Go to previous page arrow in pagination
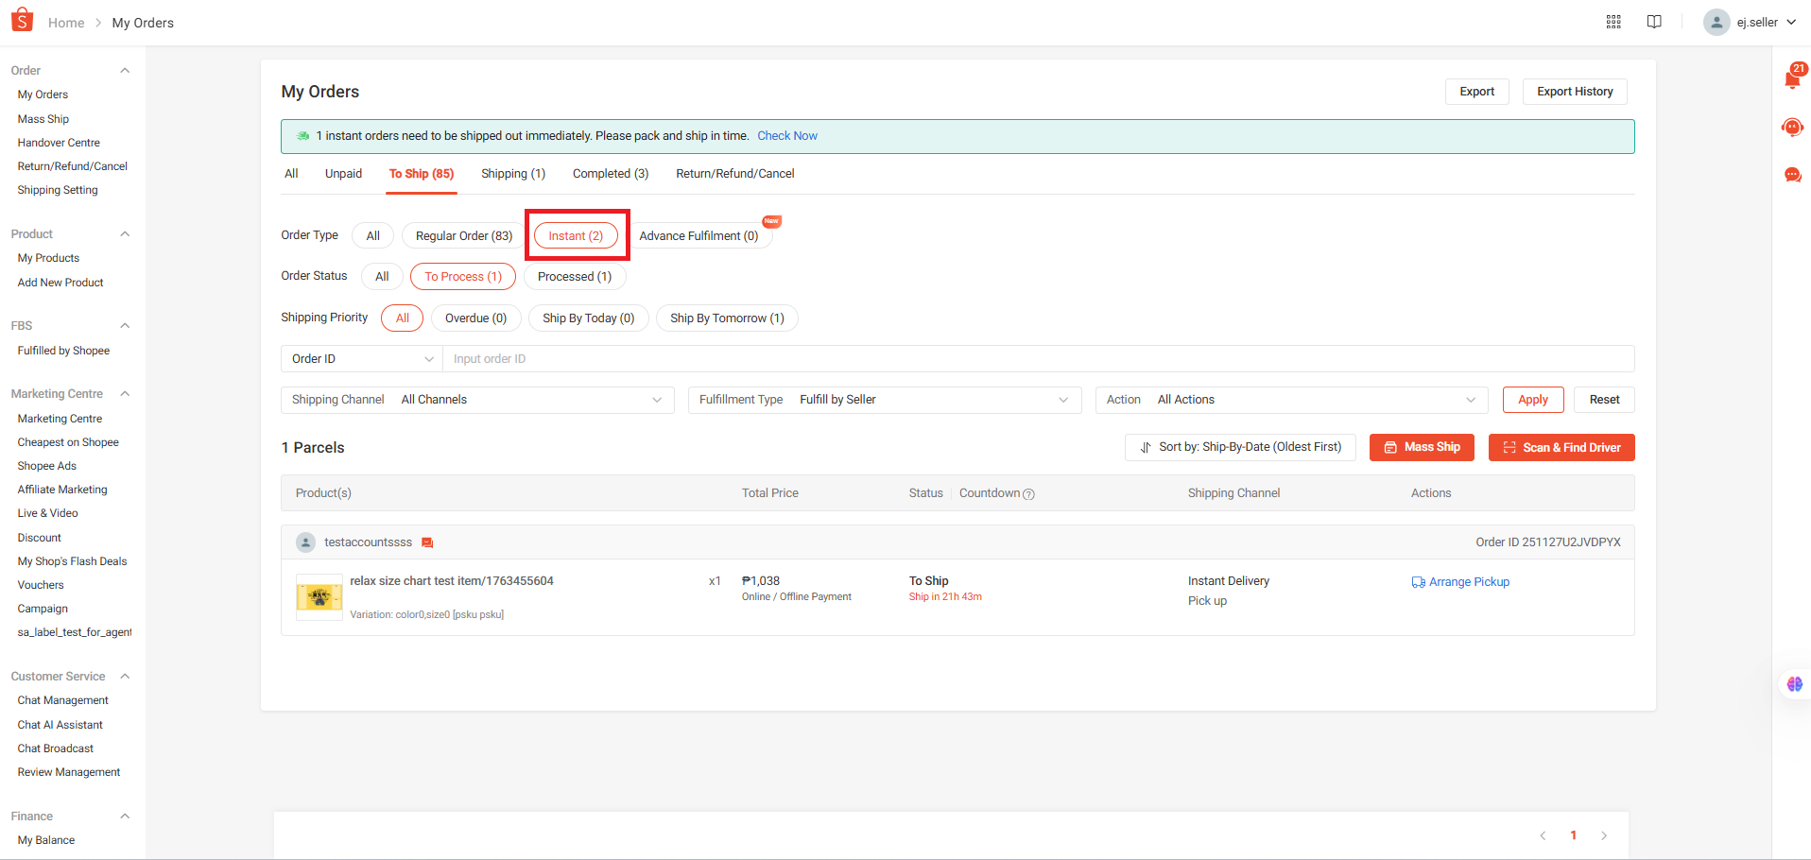The height and width of the screenshot is (860, 1811). [x=1543, y=835]
